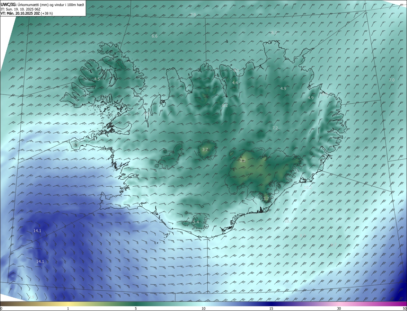The height and width of the screenshot is (311, 407).
Task: Click the 30 label on the color scale
Action: (339, 308)
